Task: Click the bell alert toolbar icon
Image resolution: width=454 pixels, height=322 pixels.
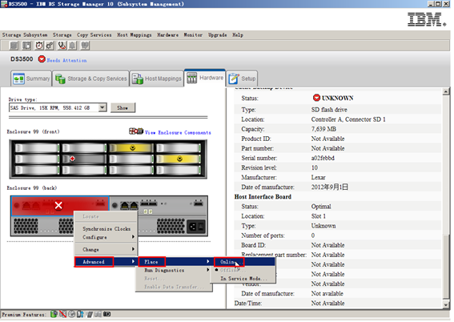Action: [72, 46]
